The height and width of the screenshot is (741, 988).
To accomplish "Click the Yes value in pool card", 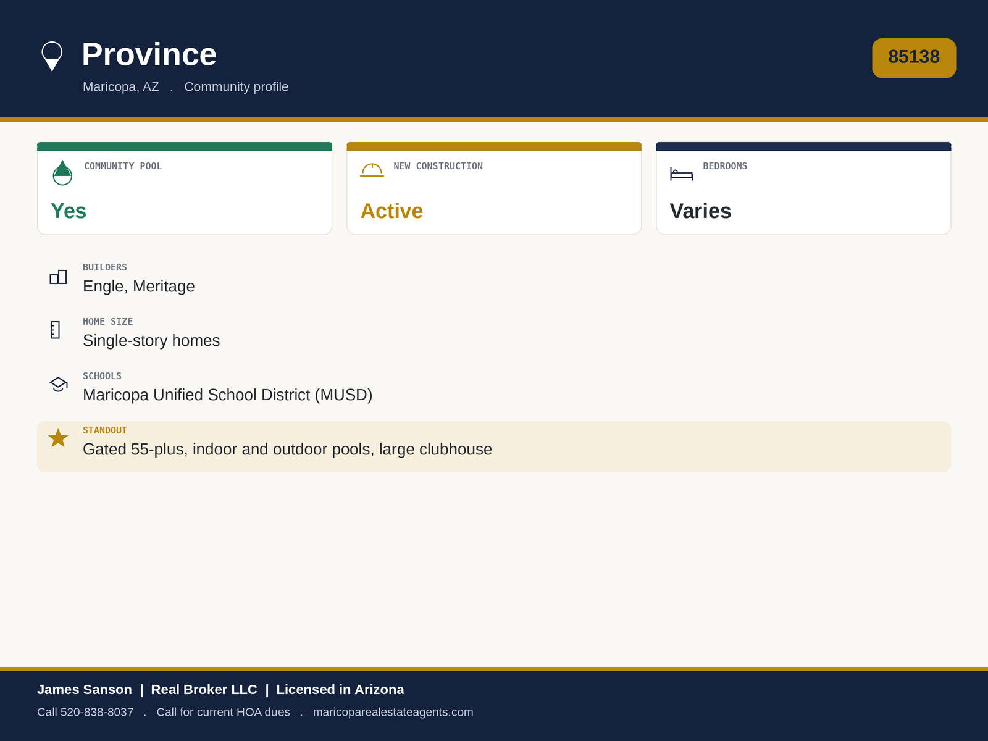I will 69,211.
